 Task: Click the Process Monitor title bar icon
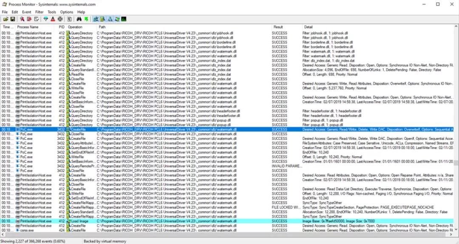pos(4,4)
